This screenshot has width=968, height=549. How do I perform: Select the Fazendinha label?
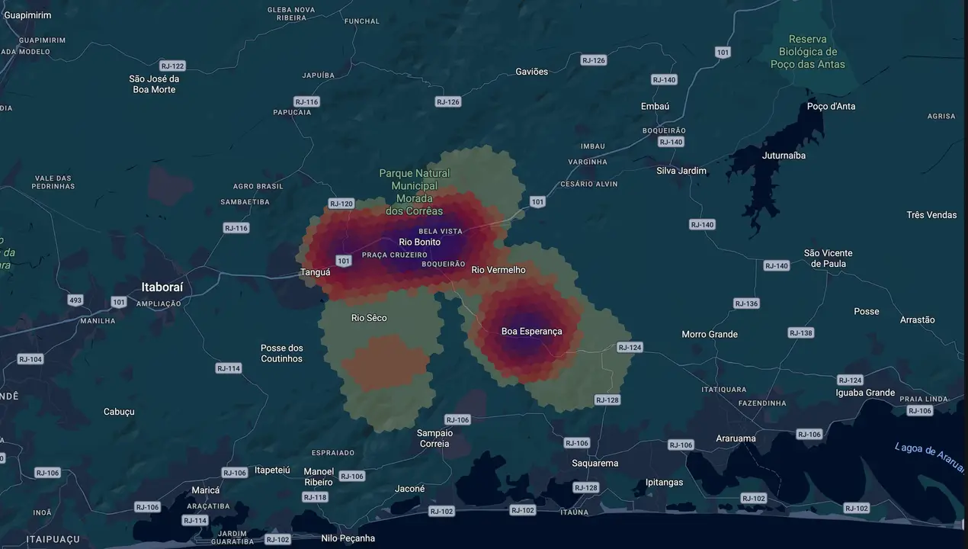click(x=762, y=403)
